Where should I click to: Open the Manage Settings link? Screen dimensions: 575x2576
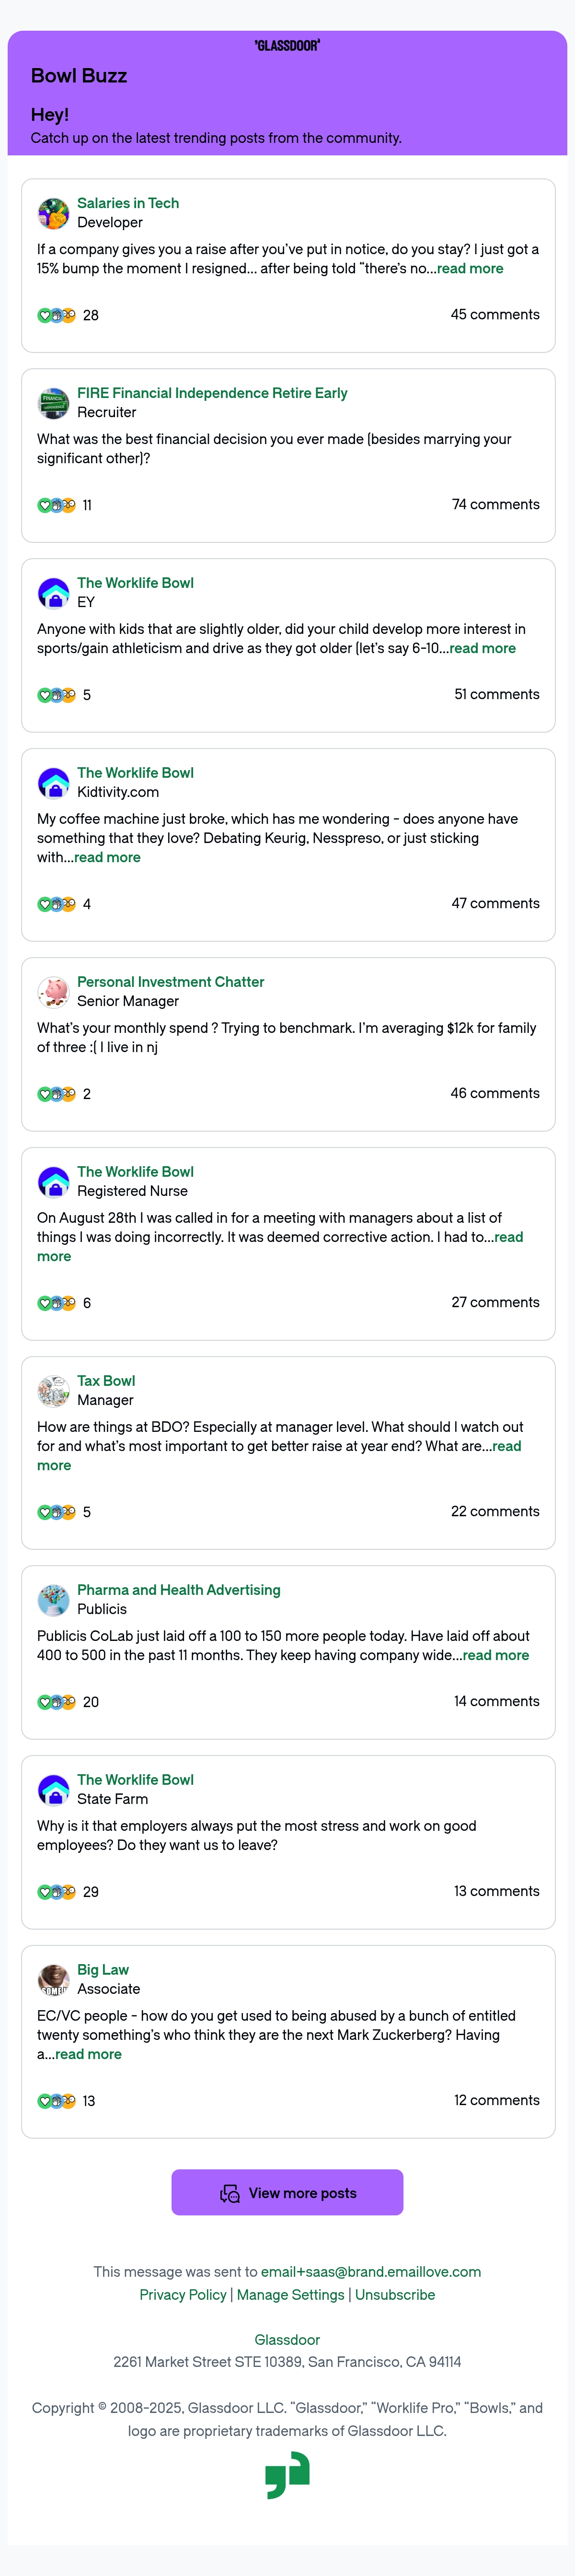click(290, 2295)
